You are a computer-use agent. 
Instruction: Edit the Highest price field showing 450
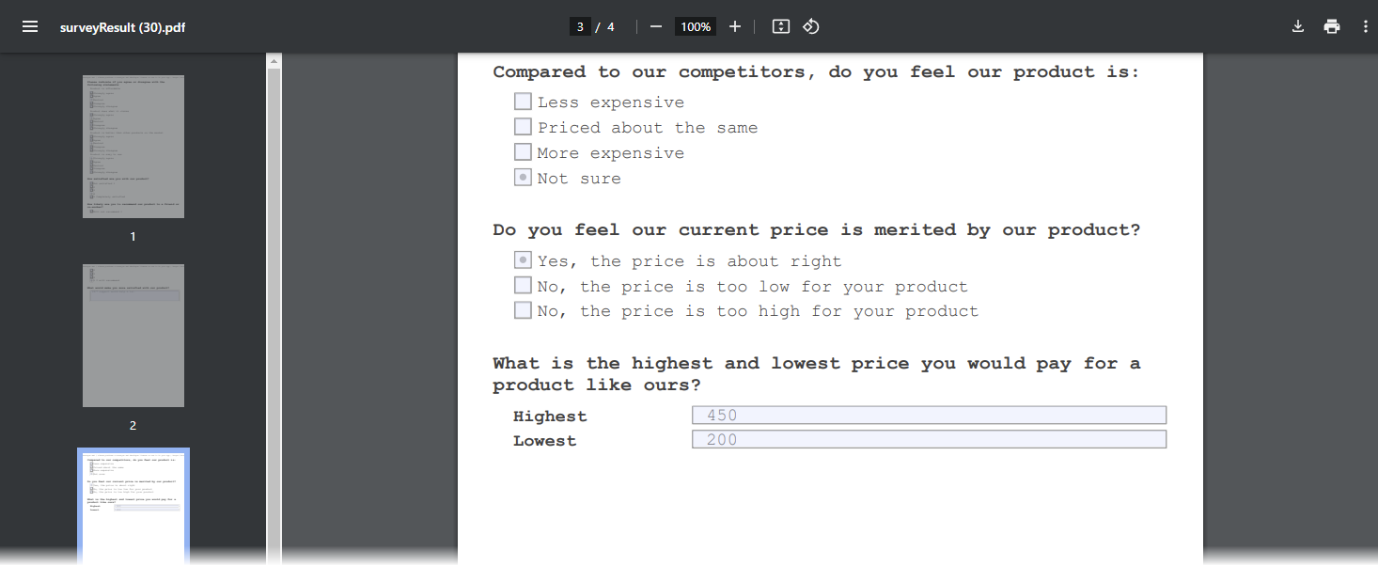tap(929, 415)
